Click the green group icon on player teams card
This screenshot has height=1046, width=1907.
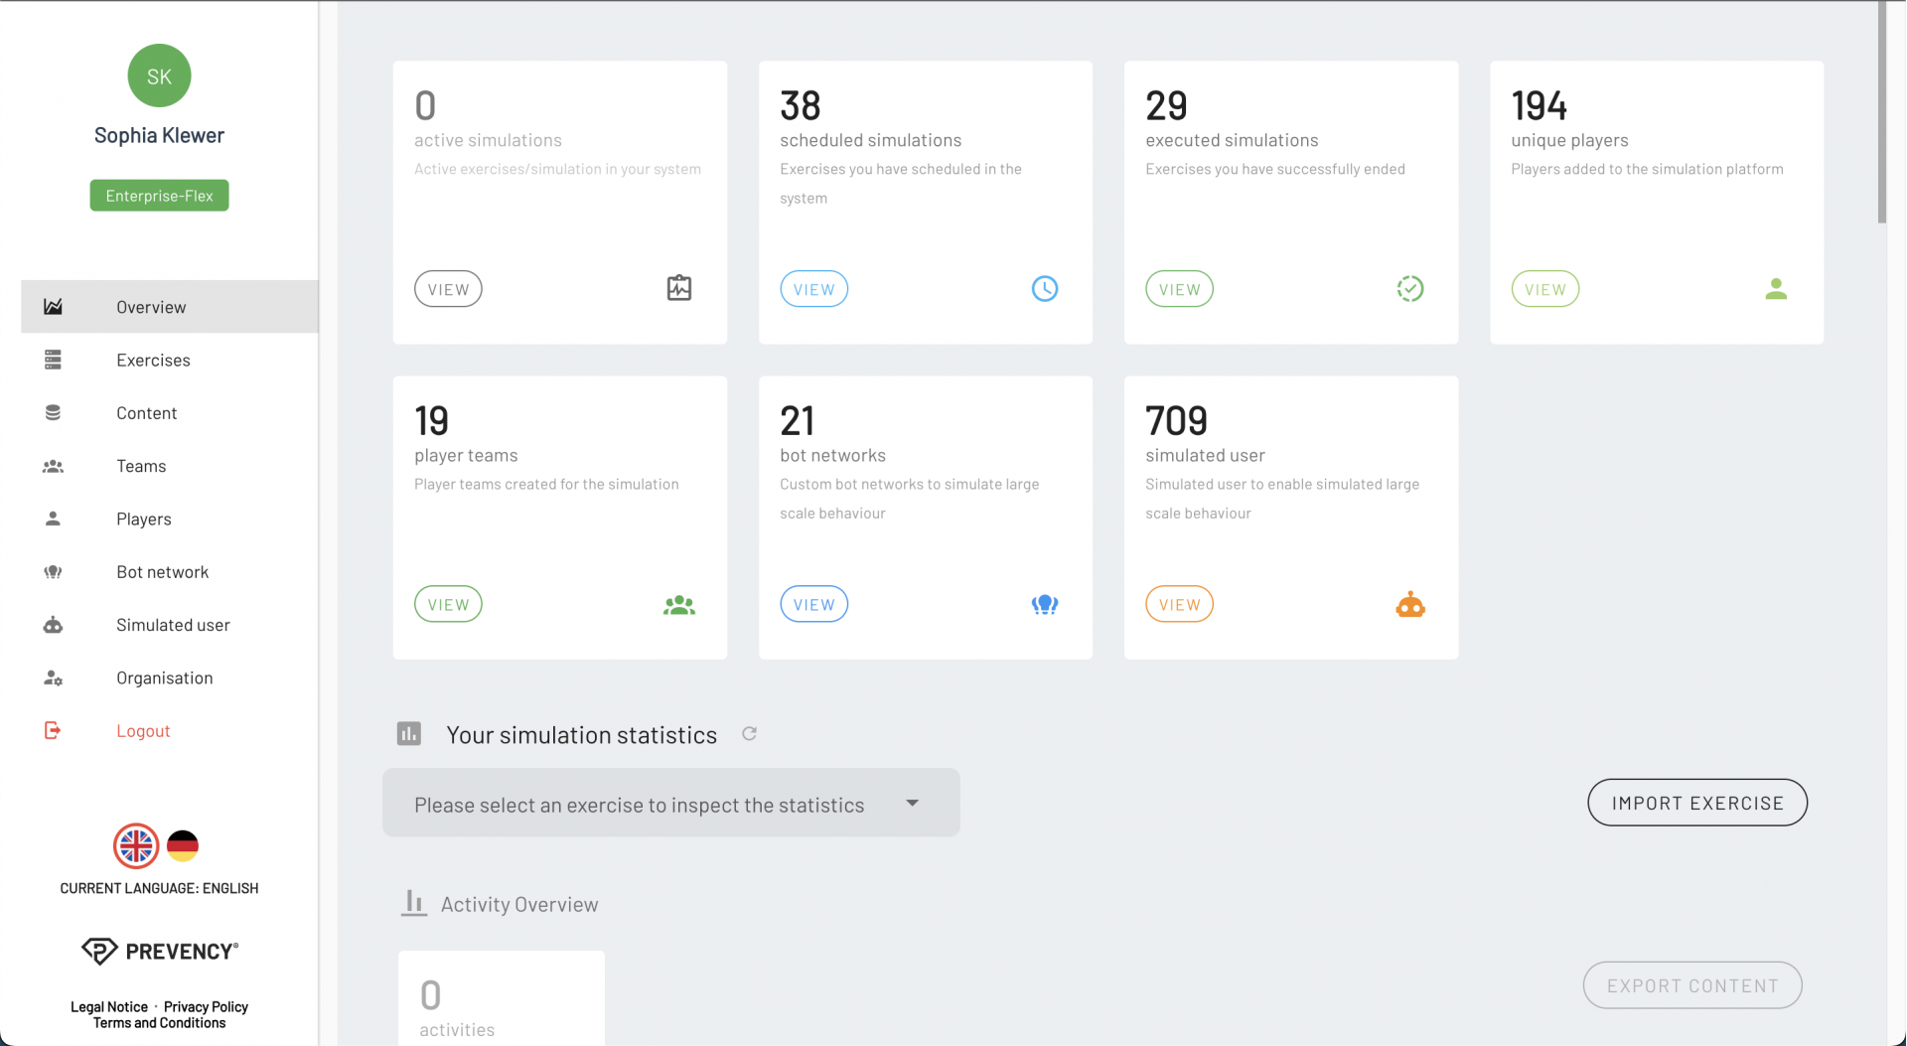pyautogui.click(x=679, y=603)
